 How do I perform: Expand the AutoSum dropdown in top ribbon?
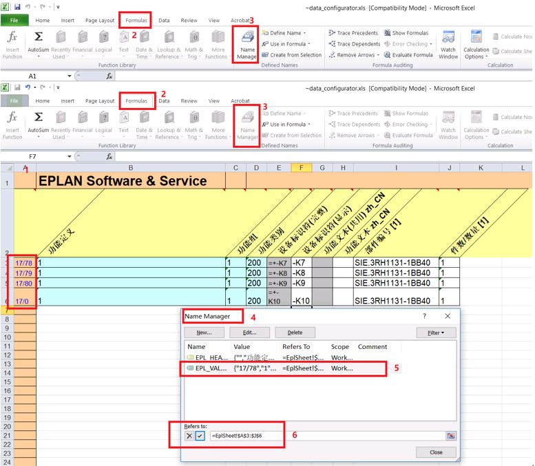(x=39, y=57)
